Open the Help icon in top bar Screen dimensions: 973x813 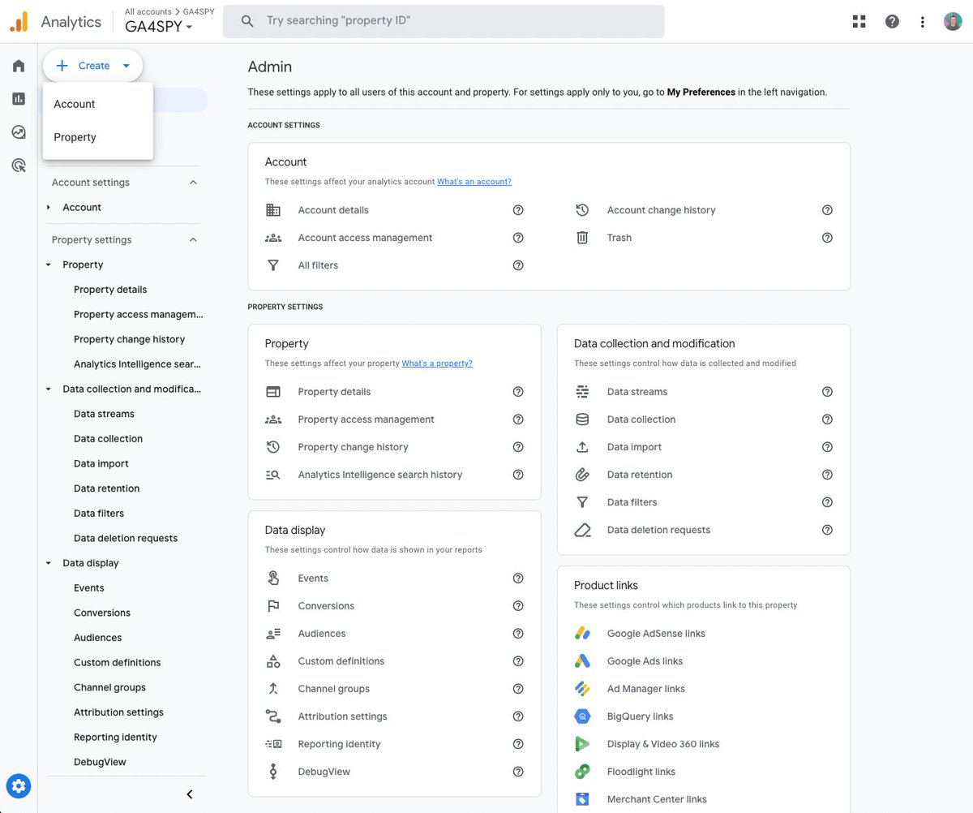[892, 22]
